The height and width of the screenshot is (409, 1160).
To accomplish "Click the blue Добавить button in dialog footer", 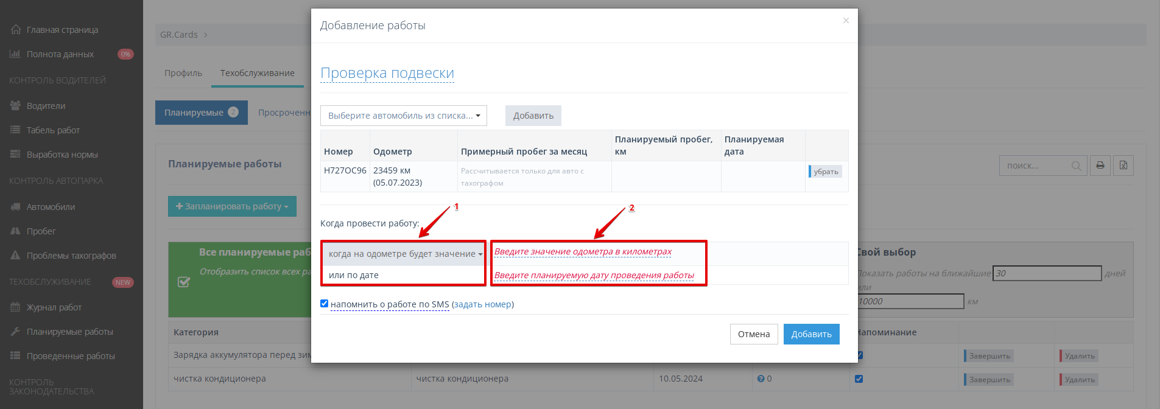I will pyautogui.click(x=811, y=334).
